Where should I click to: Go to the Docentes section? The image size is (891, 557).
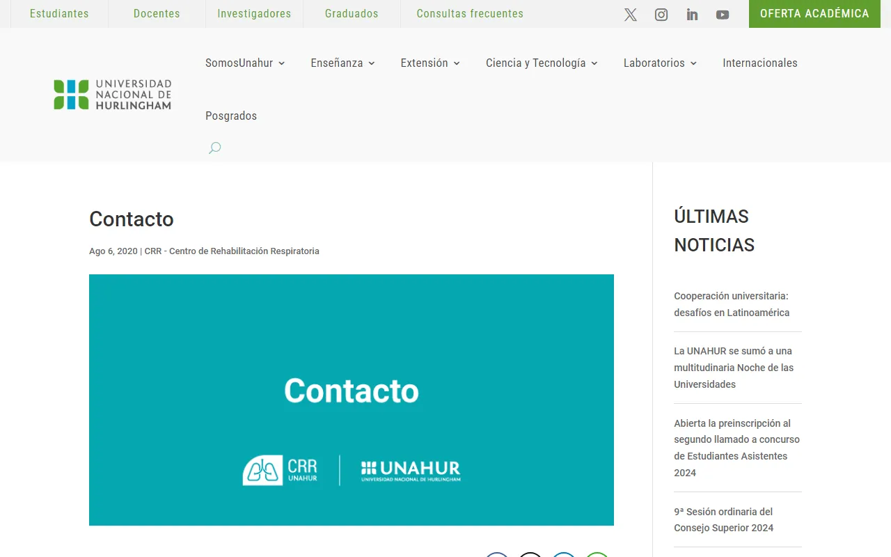click(x=157, y=13)
